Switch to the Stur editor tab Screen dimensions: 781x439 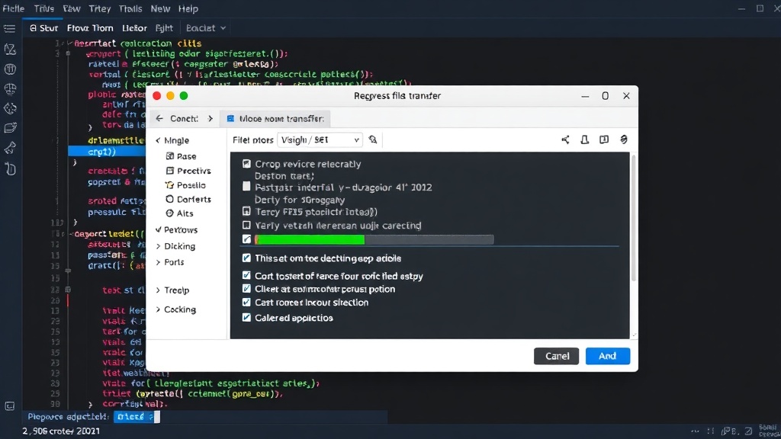pyautogui.click(x=43, y=28)
